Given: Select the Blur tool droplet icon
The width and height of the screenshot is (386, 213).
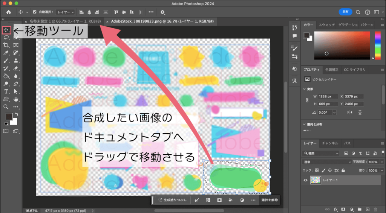Looking at the screenshot, I should tap(16, 76).
